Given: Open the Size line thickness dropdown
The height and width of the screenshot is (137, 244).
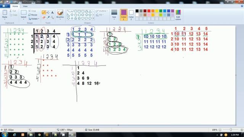Looking at the screenshot, I should 114,15.
